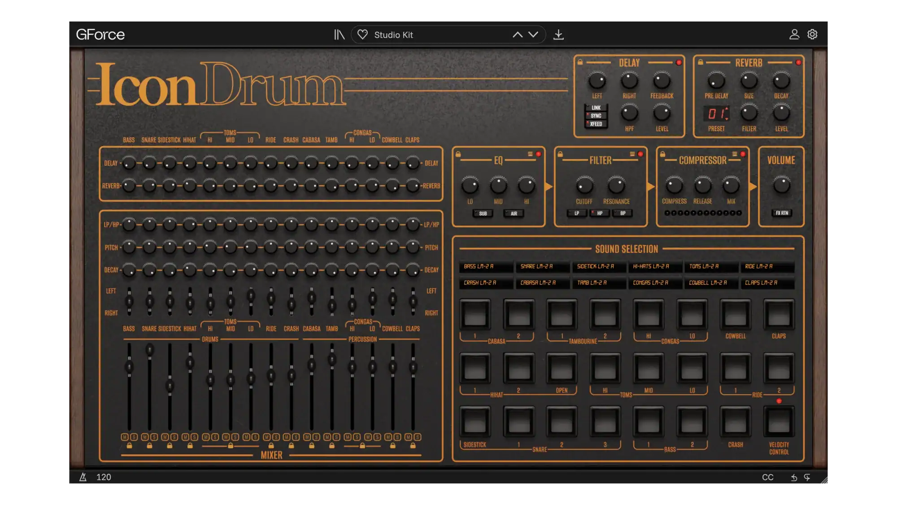Select the LP filter mode button
This screenshot has height=505, width=897.
click(x=577, y=213)
